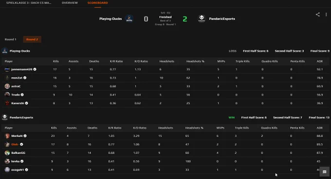
Task: Click Olek-'s avatar
Action: click(7, 144)
